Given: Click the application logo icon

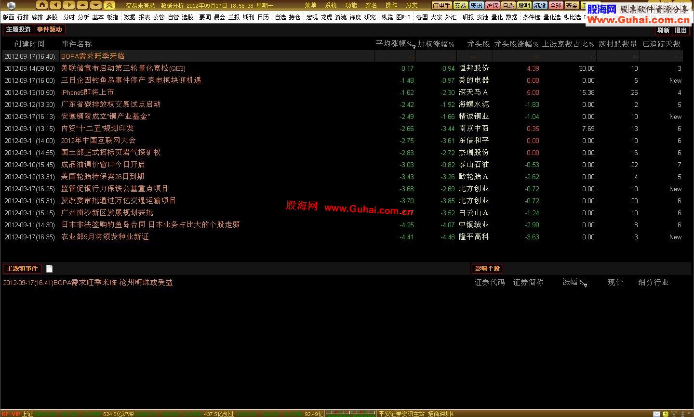Looking at the screenshot, I should coord(12,5).
